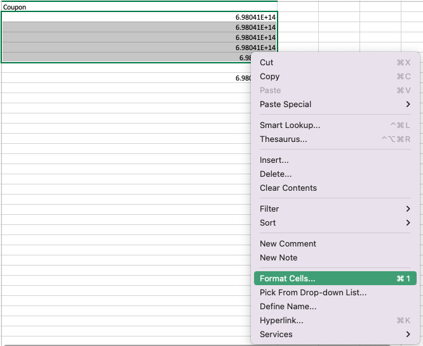The height and width of the screenshot is (346, 423).
Task: Open Smart Lookup from the menu
Action: click(290, 125)
